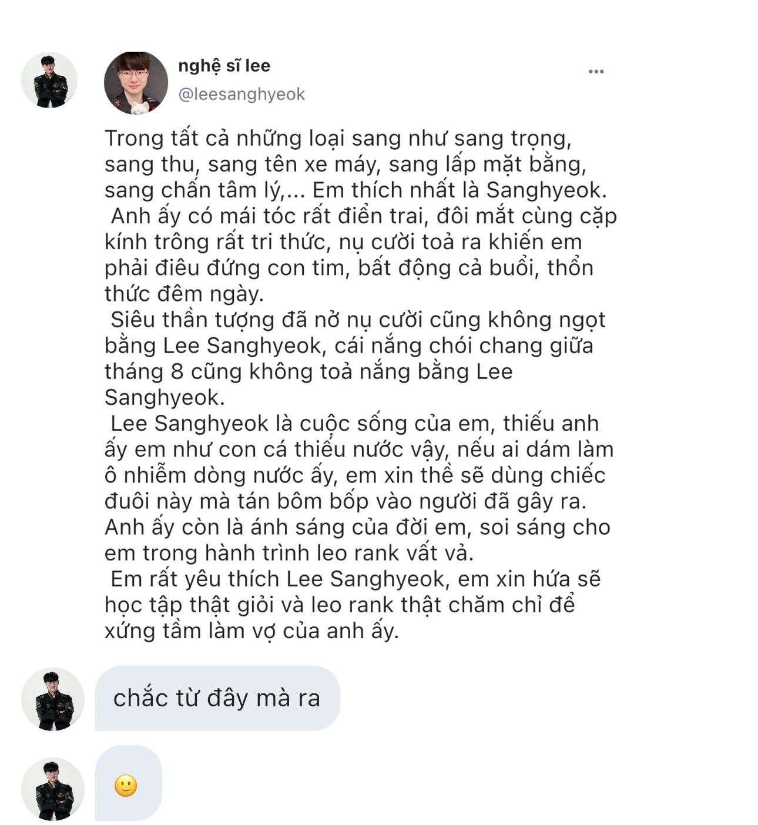Tap the line 'thức đêm ngày'
The width and height of the screenshot is (758, 825).
185,294
